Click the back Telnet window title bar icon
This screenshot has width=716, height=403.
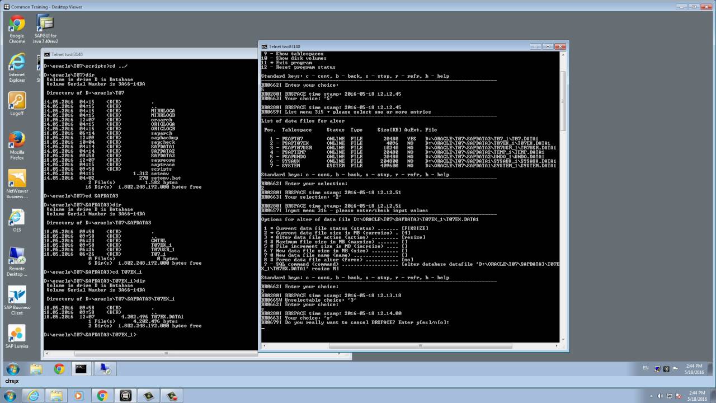coord(47,54)
